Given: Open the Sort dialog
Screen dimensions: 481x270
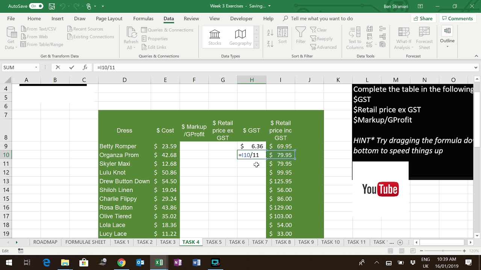Looking at the screenshot, I should coord(283,36).
